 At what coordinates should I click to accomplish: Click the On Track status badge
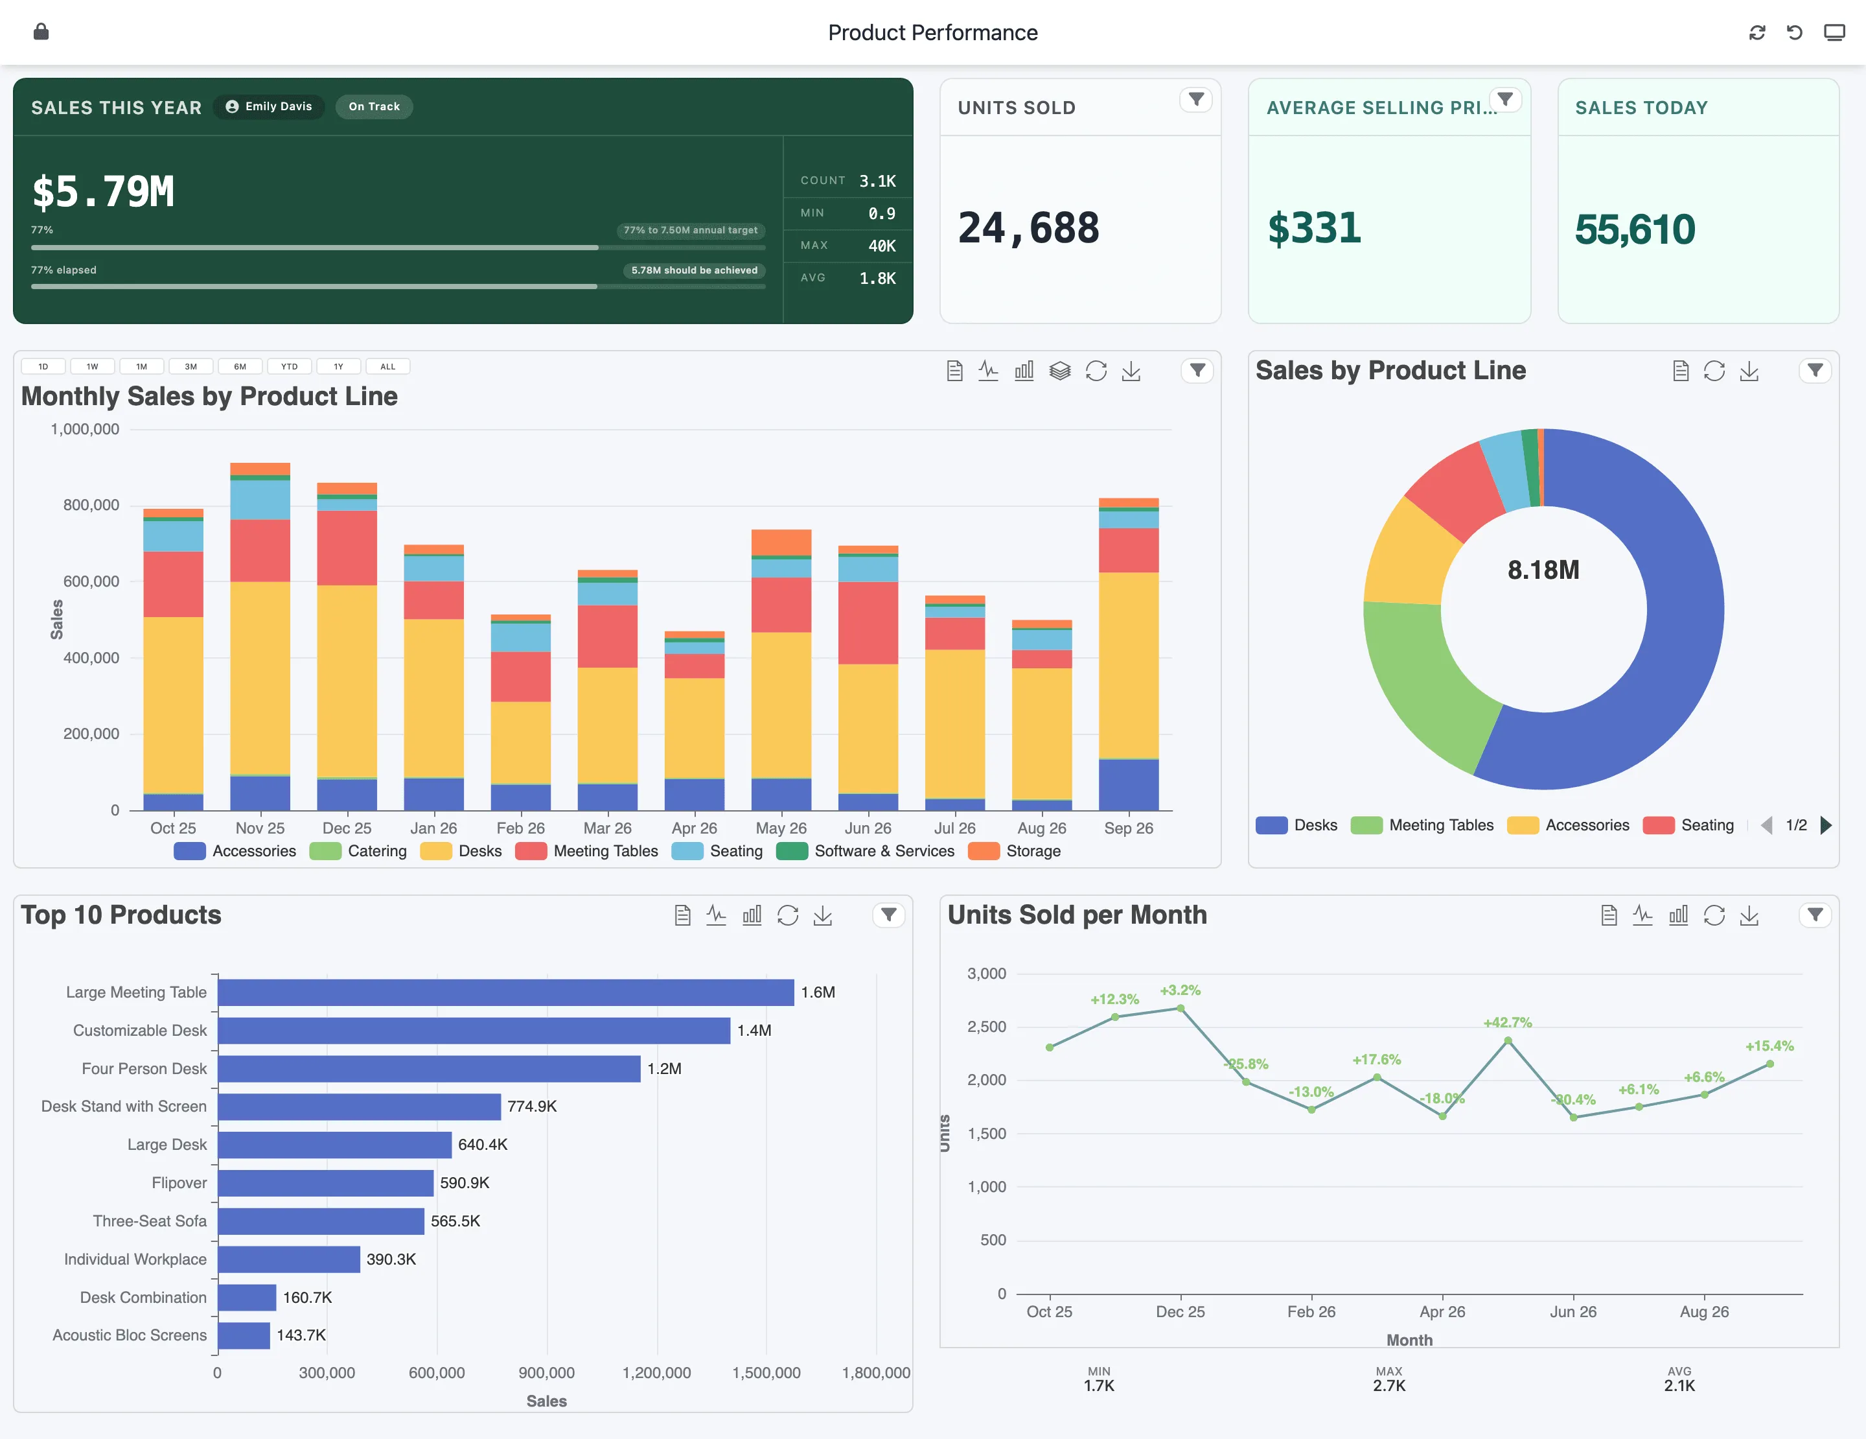374,107
